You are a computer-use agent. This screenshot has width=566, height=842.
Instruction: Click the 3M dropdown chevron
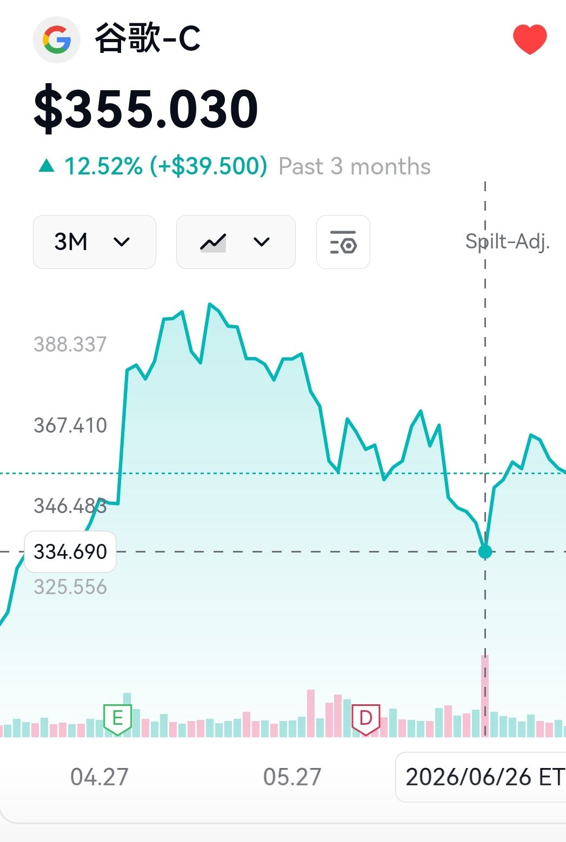click(x=122, y=242)
